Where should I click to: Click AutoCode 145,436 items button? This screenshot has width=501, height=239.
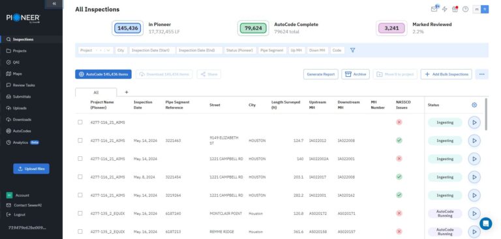pos(103,74)
